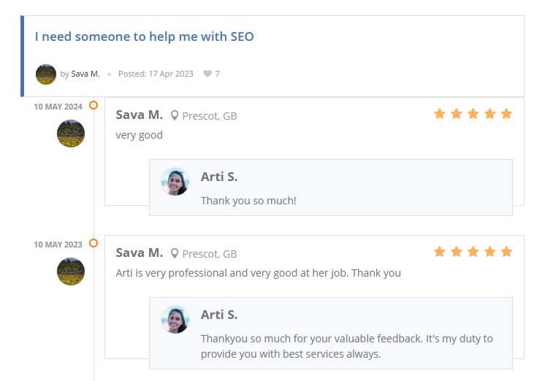This screenshot has width=545, height=381.
Task: Click the first star of the "very good" review rating
Action: coord(440,114)
